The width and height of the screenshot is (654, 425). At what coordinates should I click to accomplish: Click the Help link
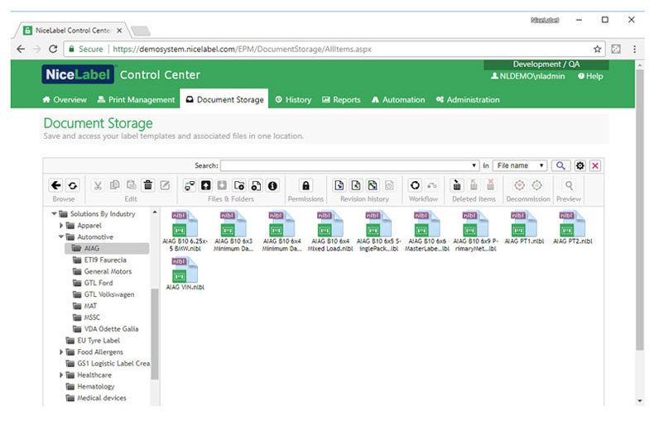(x=590, y=76)
